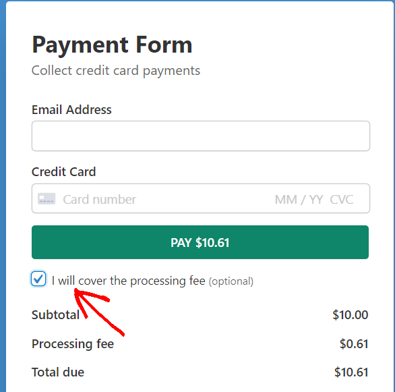Screen dimensions: 395x392
Task: Select the MM / YY expiry field
Action: [299, 200]
